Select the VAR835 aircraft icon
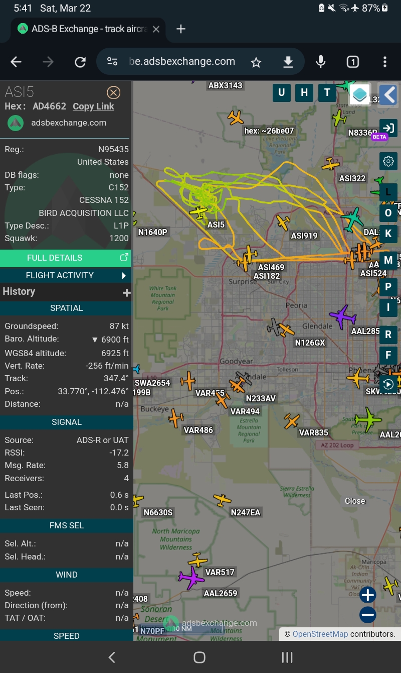 tap(292, 421)
